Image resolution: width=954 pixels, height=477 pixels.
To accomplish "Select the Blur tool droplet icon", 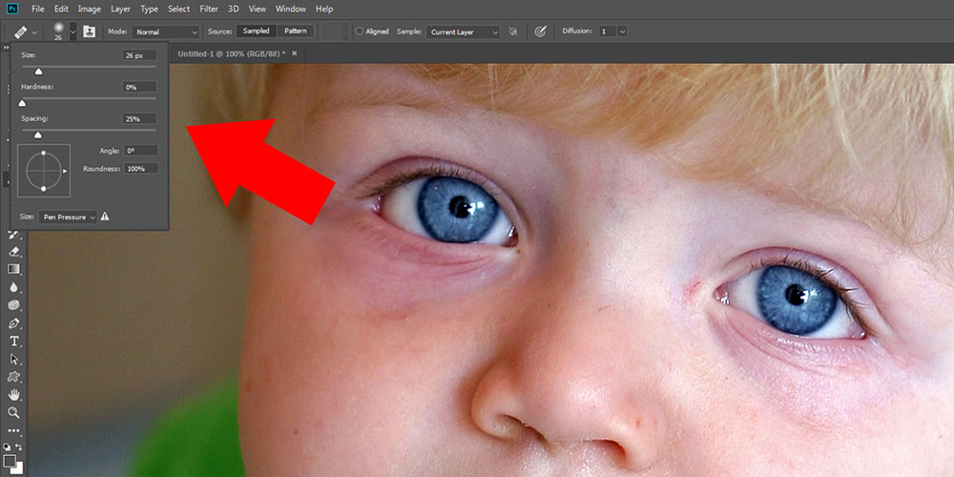I will click(x=14, y=287).
